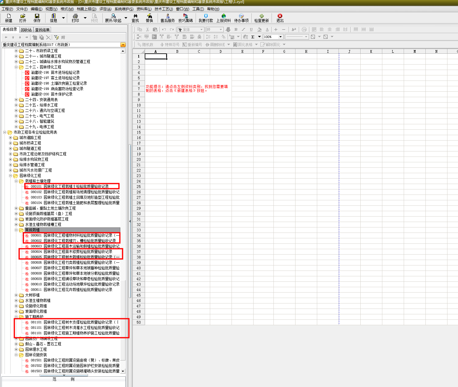Expand the 二十四、安装通用表 folder

16,100
